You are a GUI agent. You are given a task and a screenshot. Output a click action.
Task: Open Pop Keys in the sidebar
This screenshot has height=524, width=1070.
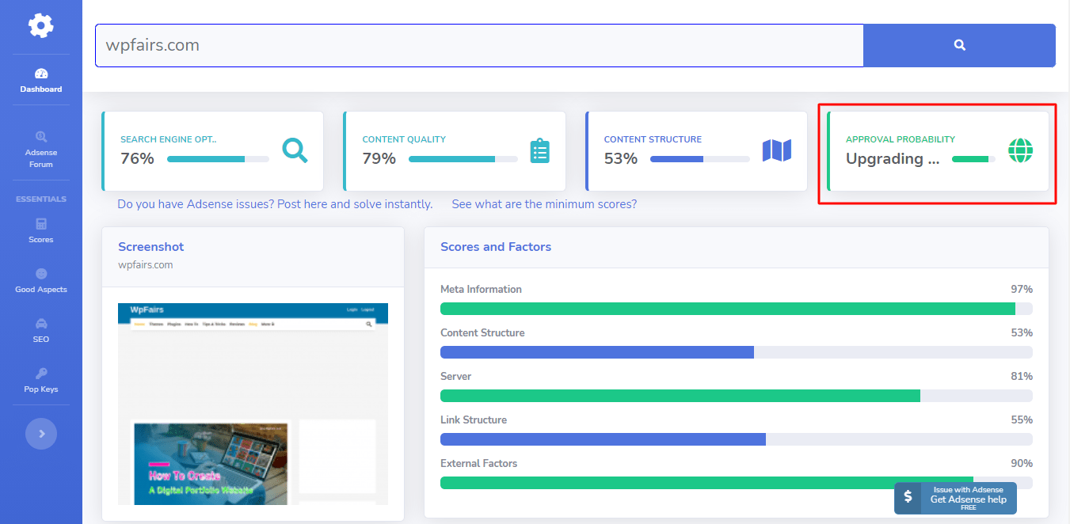41,380
